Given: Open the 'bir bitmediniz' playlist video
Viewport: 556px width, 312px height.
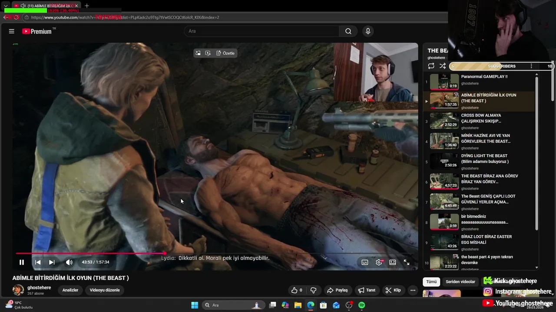Looking at the screenshot, I should [x=478, y=223].
